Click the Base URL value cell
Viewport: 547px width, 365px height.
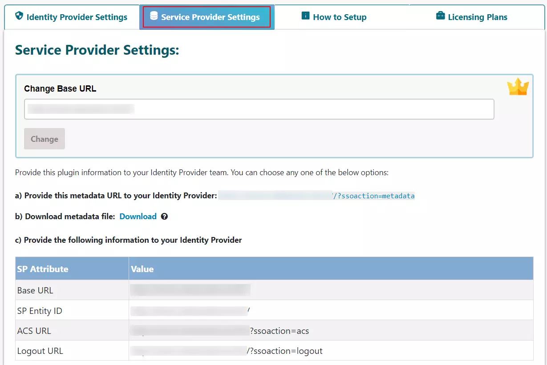[190, 290]
